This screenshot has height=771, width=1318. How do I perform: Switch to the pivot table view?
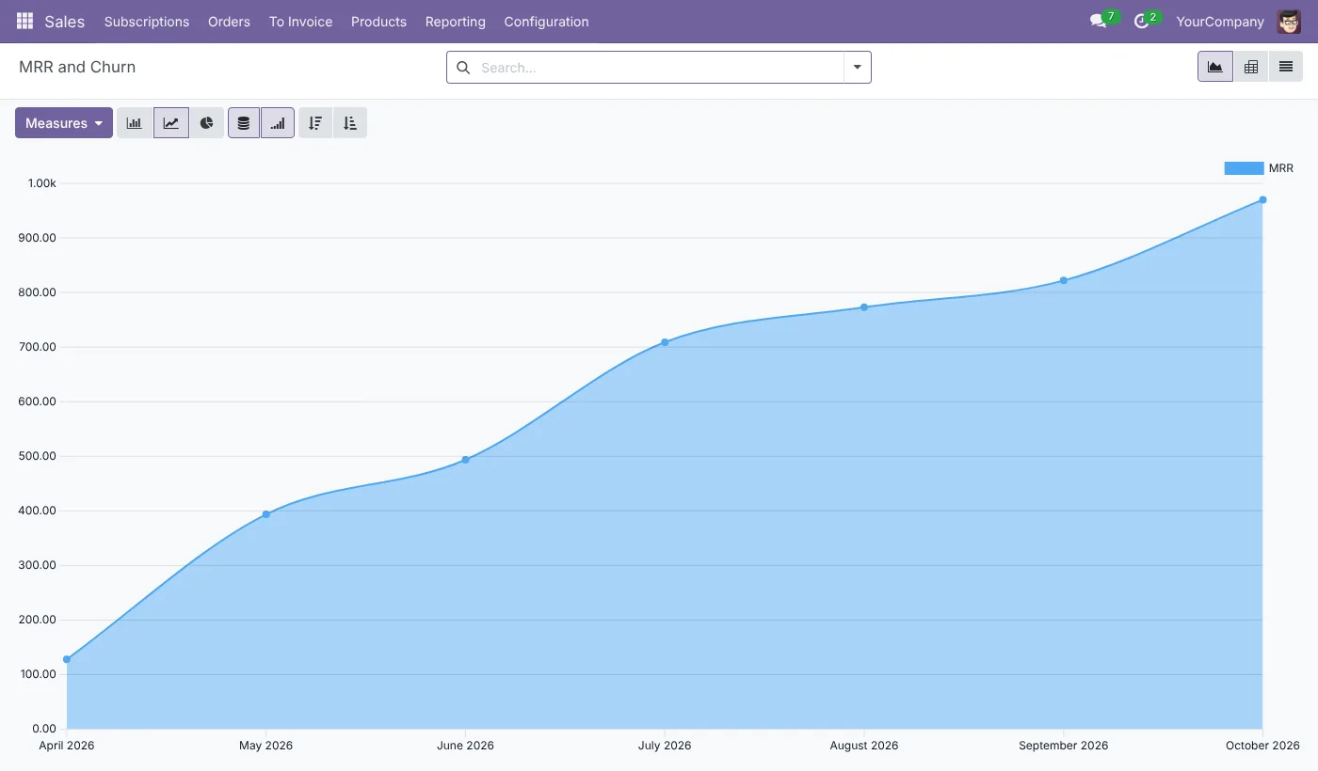pos(1251,67)
